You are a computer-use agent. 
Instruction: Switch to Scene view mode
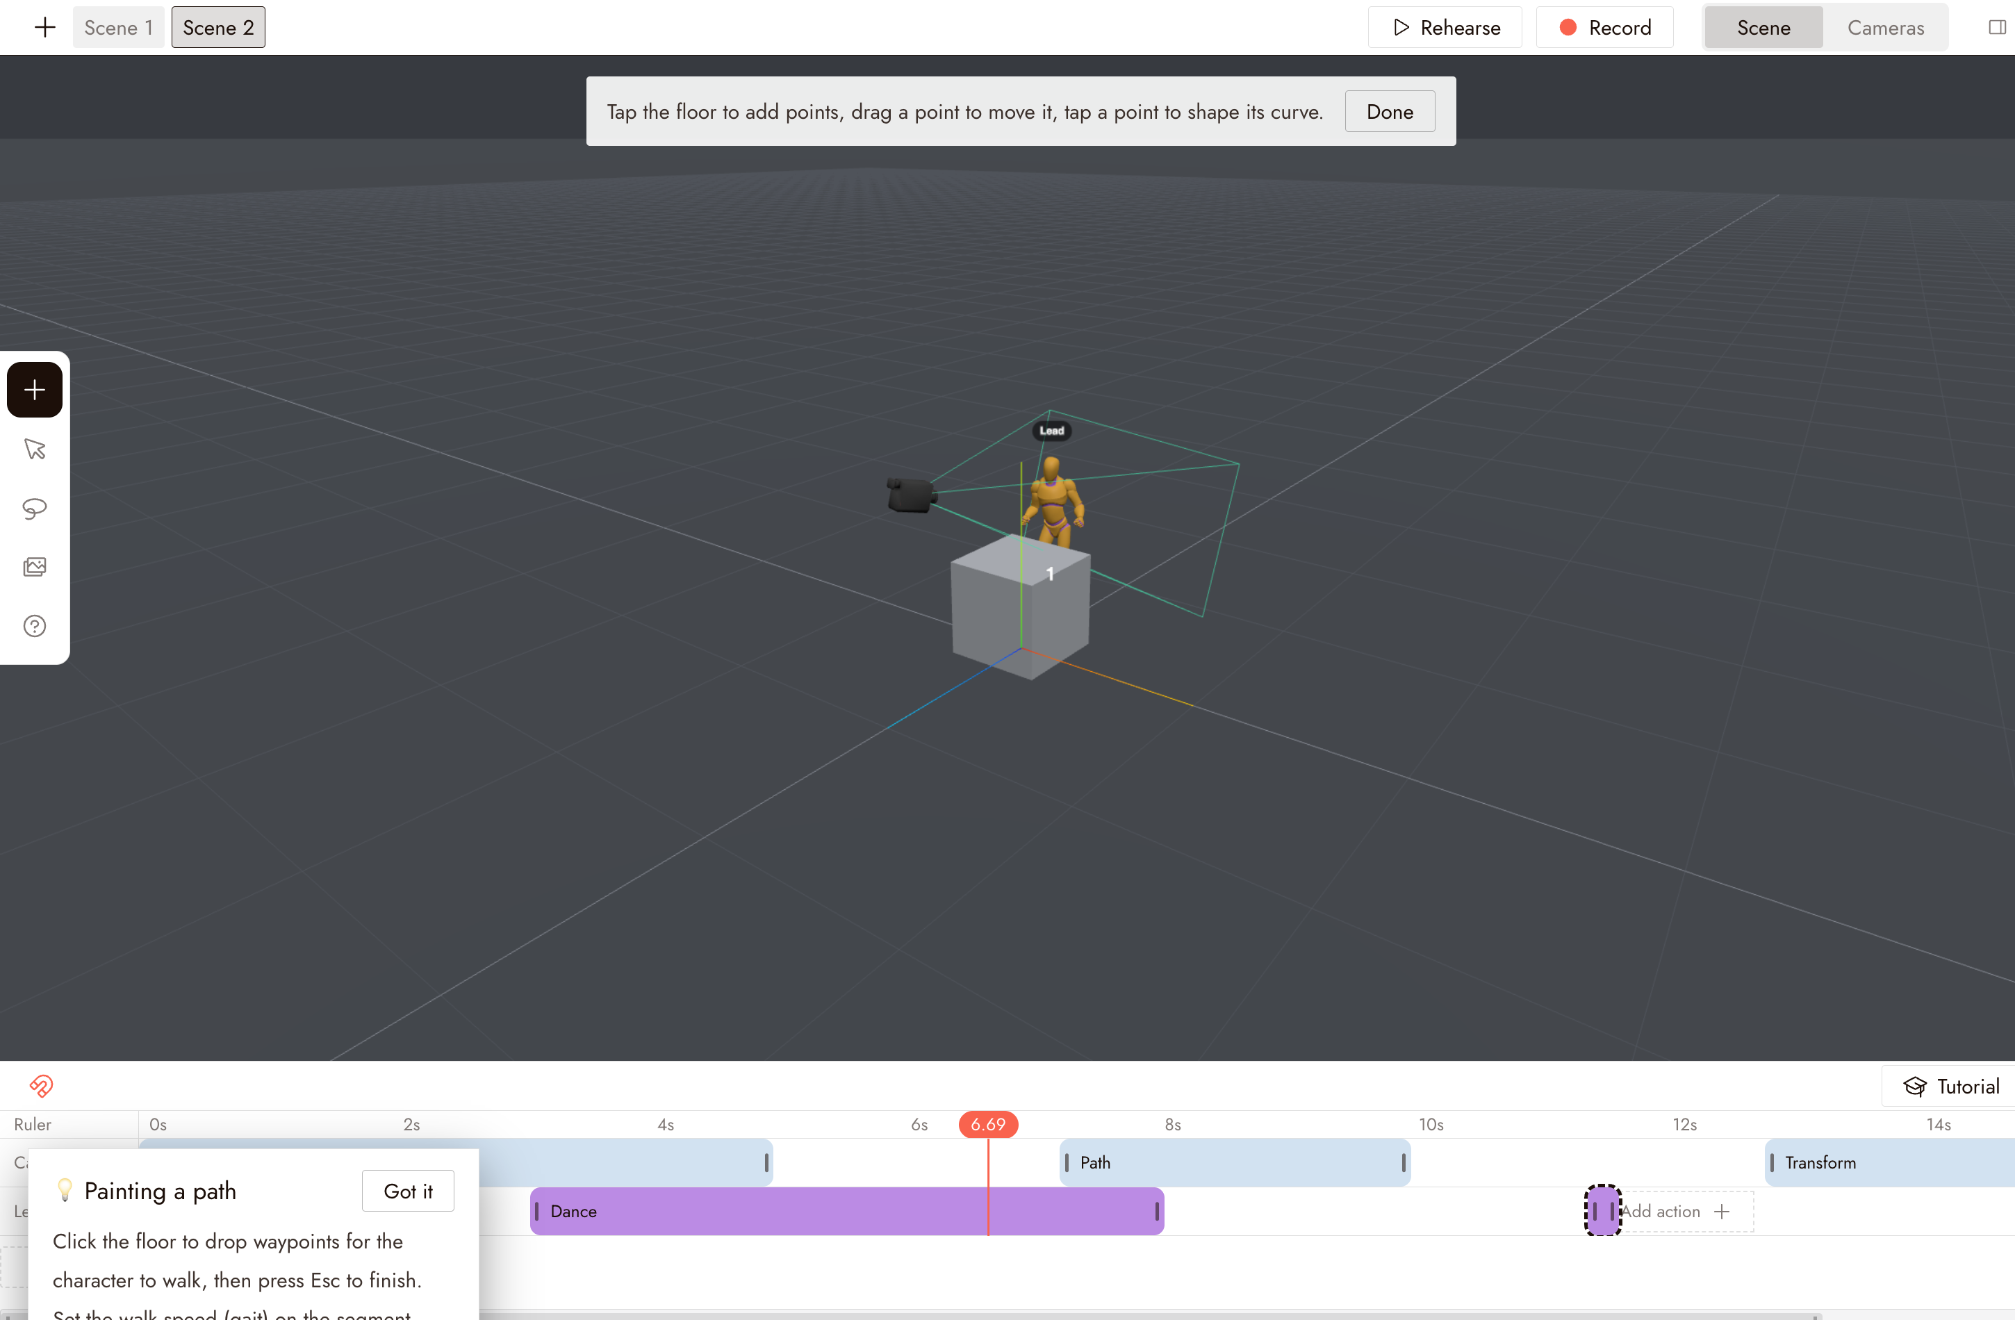click(x=1763, y=27)
